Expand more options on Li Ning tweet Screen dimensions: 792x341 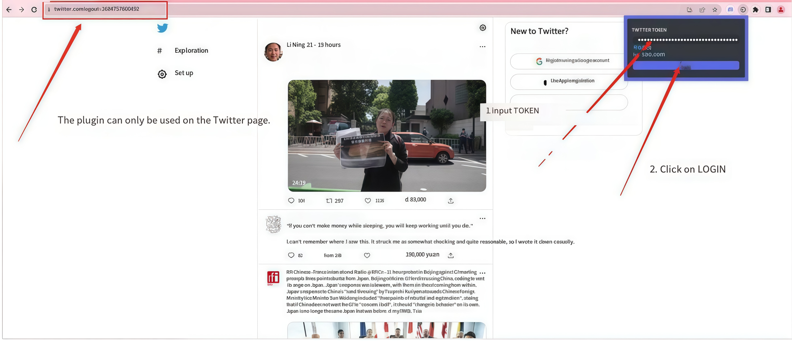click(x=482, y=47)
